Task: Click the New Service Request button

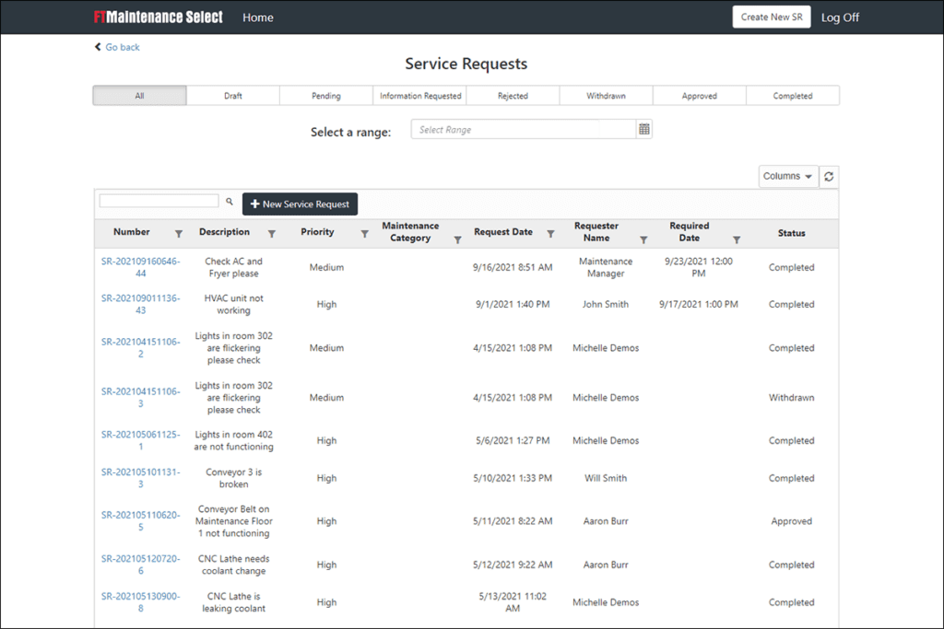Action: [x=300, y=204]
